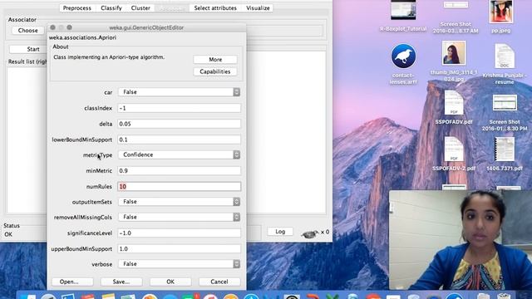
Task: Click the metricType label
Action: 97,155
